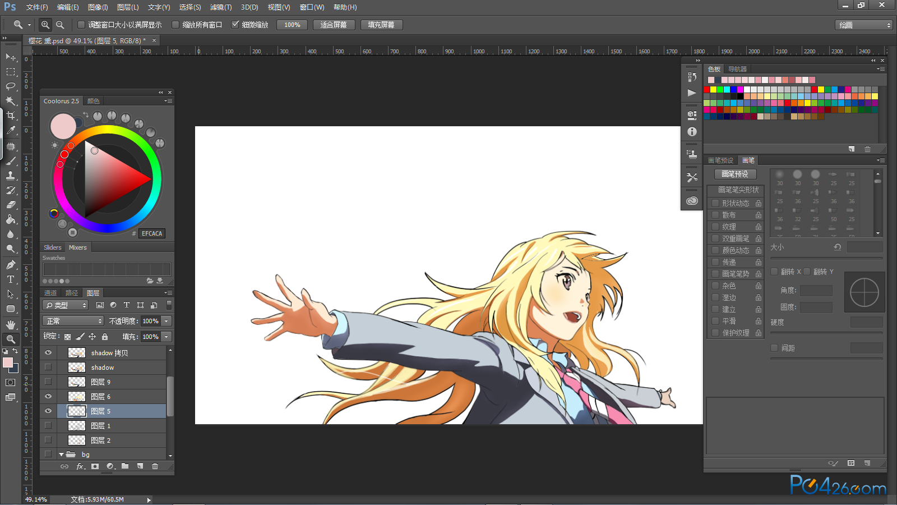
Task: Click the new group folder icon
Action: click(x=125, y=466)
